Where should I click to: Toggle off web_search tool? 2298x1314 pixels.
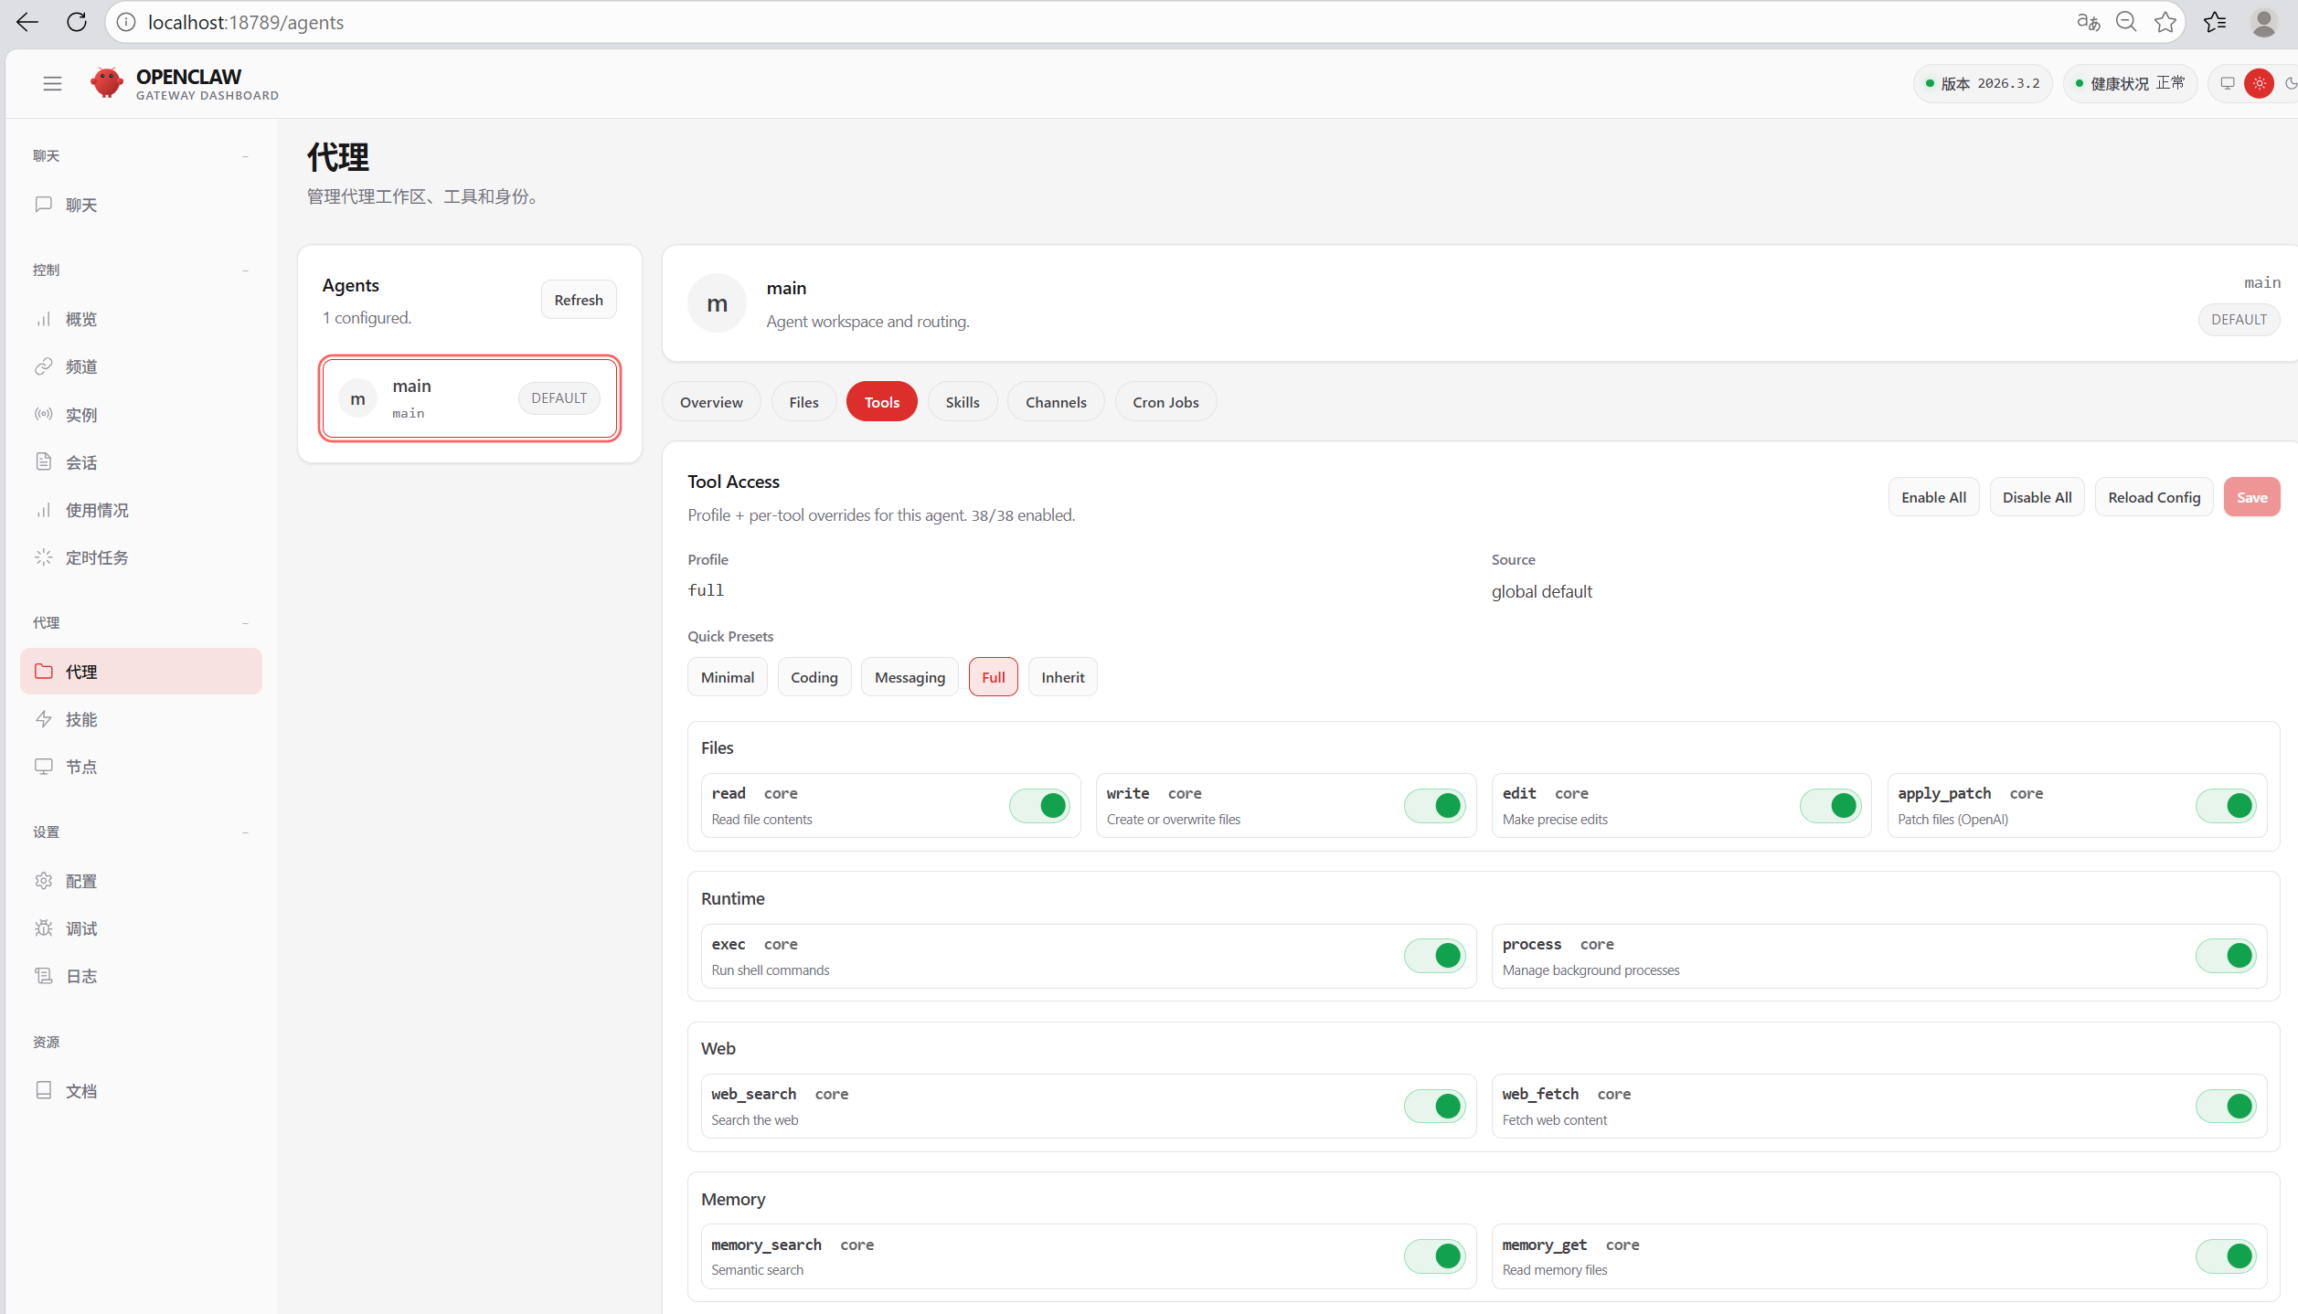tap(1434, 1107)
